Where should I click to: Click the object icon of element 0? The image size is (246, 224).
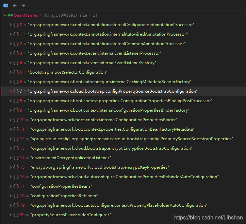16,25
